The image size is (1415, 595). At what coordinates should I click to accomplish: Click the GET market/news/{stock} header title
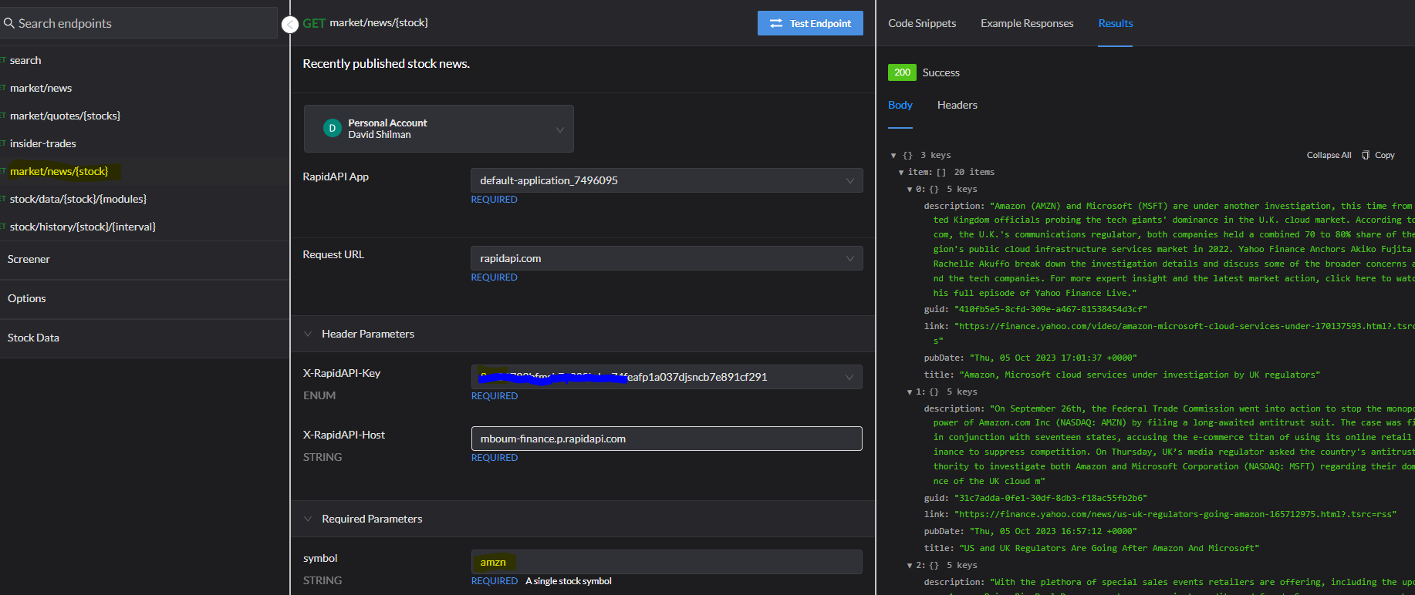[x=366, y=23]
